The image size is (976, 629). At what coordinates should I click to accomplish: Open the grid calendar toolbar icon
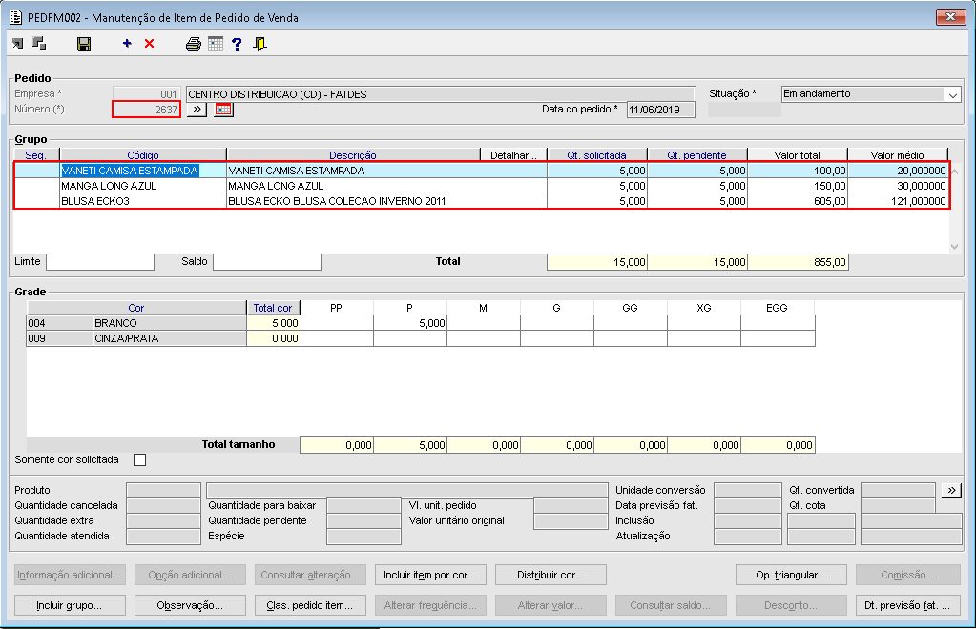click(x=216, y=43)
